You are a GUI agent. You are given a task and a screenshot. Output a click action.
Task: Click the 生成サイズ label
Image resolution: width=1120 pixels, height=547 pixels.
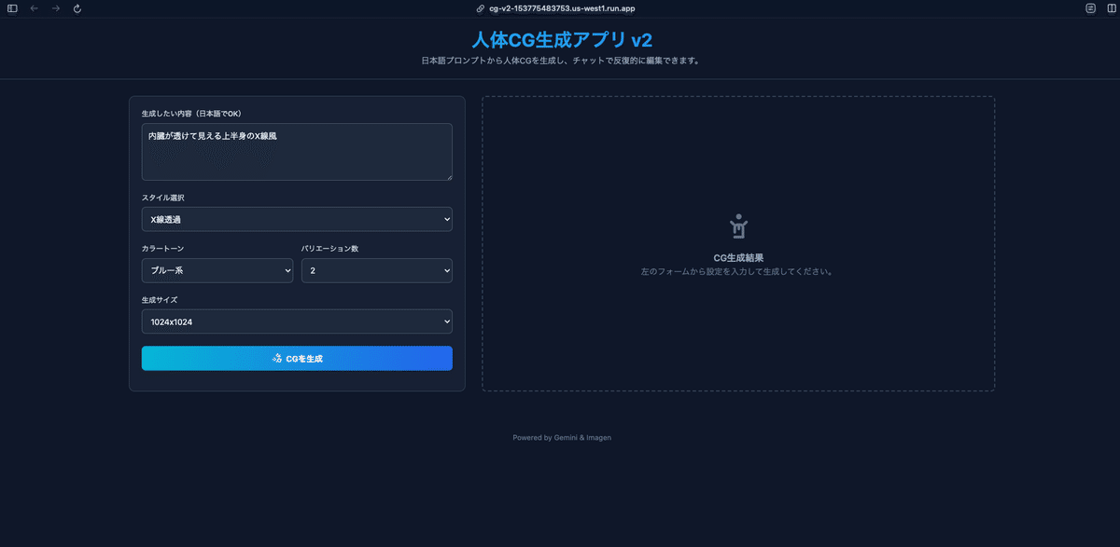tap(160, 300)
